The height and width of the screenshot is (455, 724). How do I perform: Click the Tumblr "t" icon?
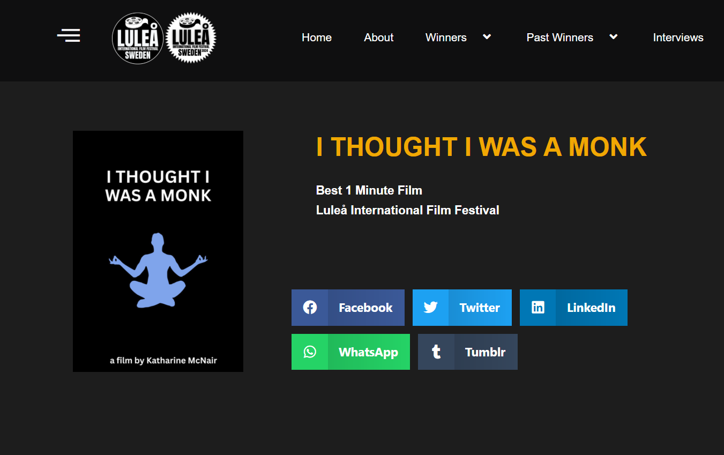436,352
